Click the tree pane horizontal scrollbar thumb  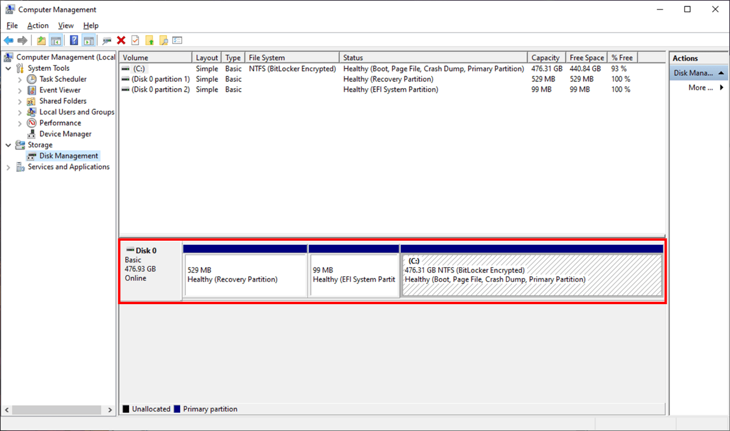[x=57, y=410]
